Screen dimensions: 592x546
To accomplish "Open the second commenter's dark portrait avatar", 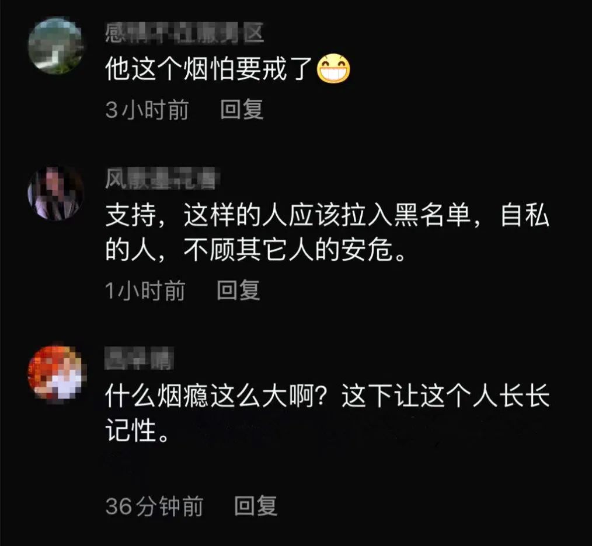I will (56, 193).
